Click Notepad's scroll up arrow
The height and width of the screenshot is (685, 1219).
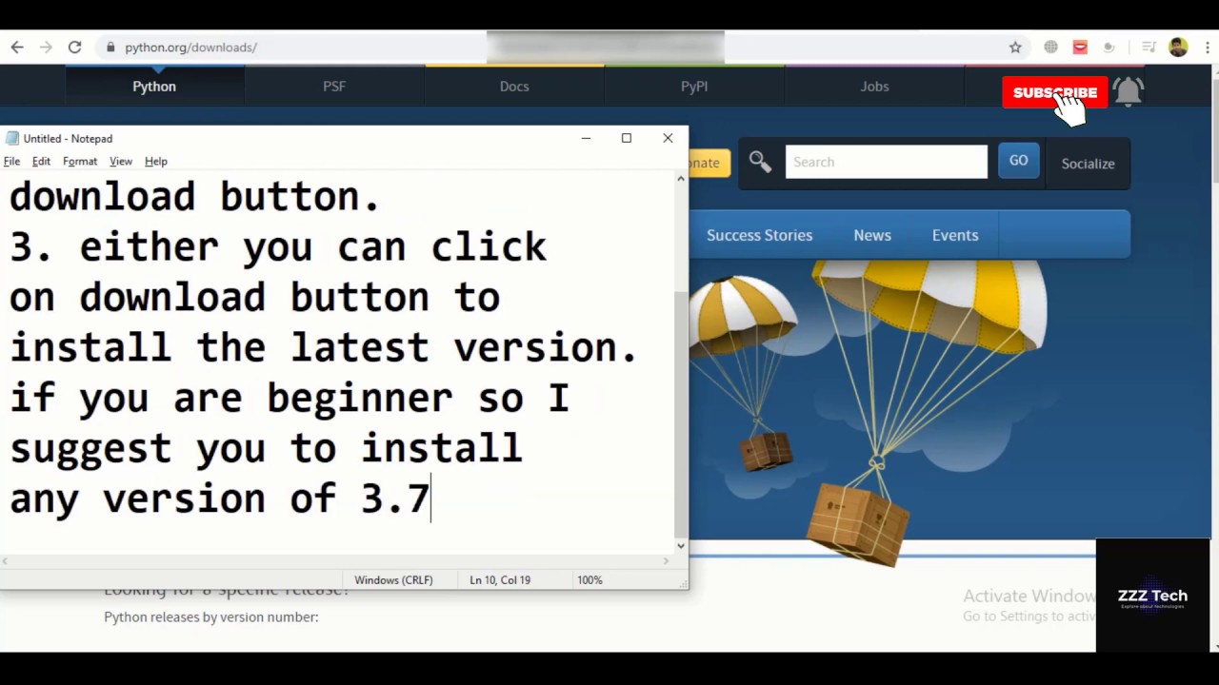pyautogui.click(x=681, y=179)
